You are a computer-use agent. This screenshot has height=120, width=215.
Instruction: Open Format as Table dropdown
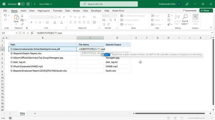pyautogui.click(x=130, y=20)
